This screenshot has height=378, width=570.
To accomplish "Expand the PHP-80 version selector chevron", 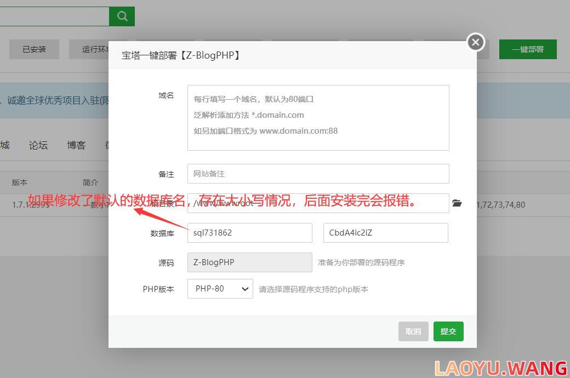I will pos(245,289).
